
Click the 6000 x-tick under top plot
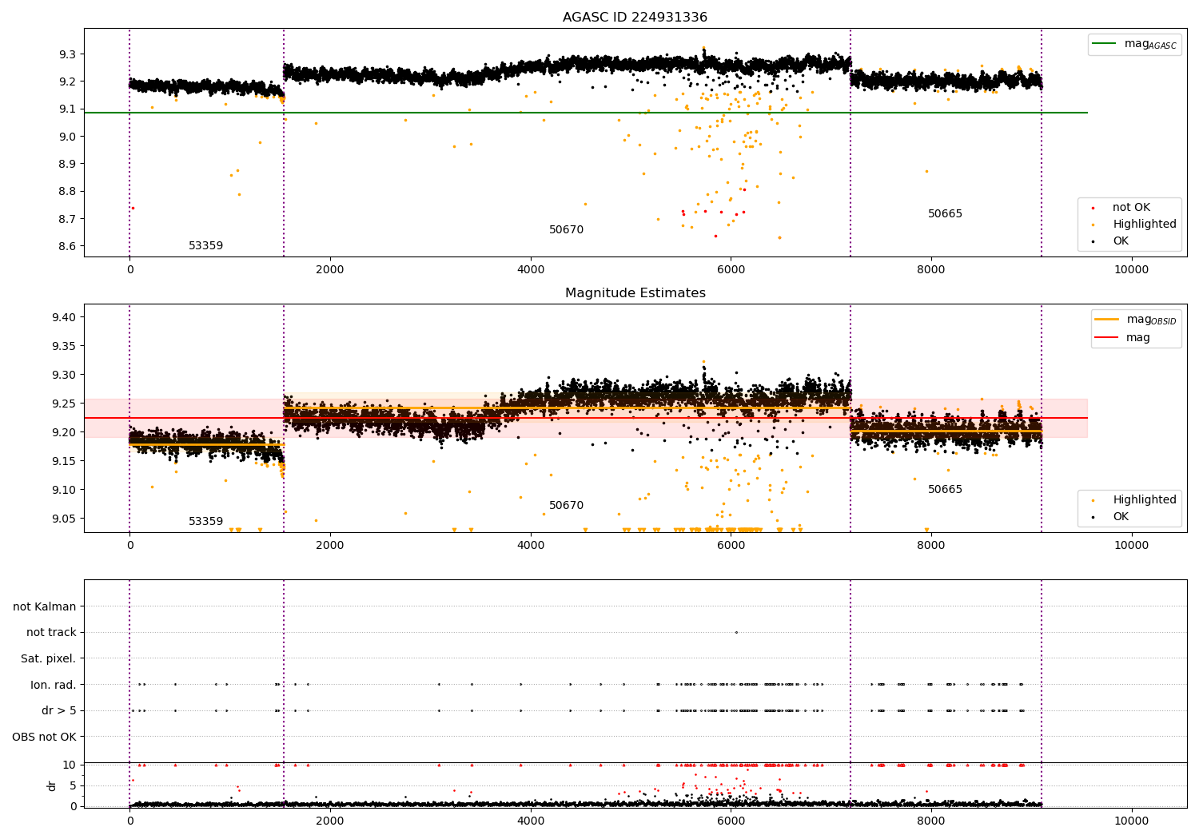(731, 269)
